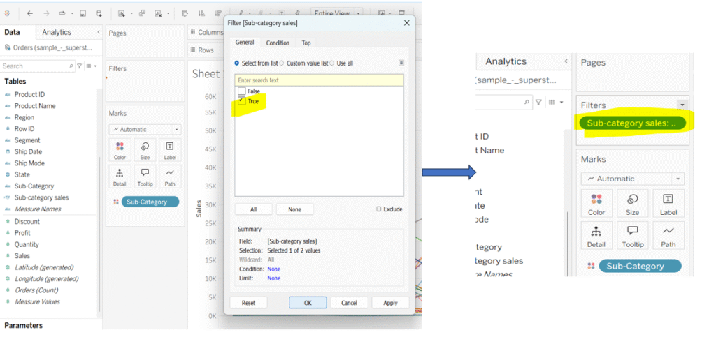Screen dimensions: 716x337
Task: Click the redo forward arrow in toolbar
Action: [46, 13]
